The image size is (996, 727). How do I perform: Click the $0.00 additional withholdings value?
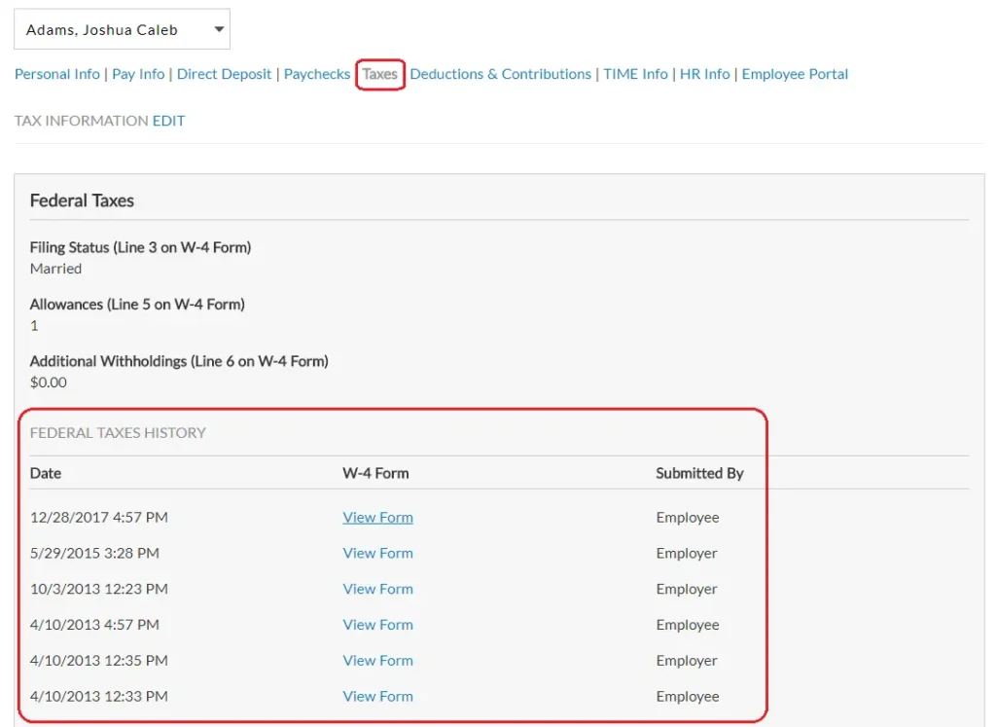tap(49, 382)
